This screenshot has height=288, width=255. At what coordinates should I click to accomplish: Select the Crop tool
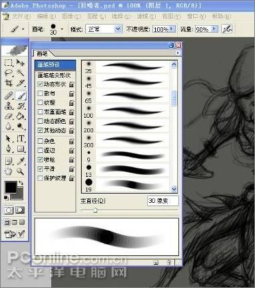9,83
